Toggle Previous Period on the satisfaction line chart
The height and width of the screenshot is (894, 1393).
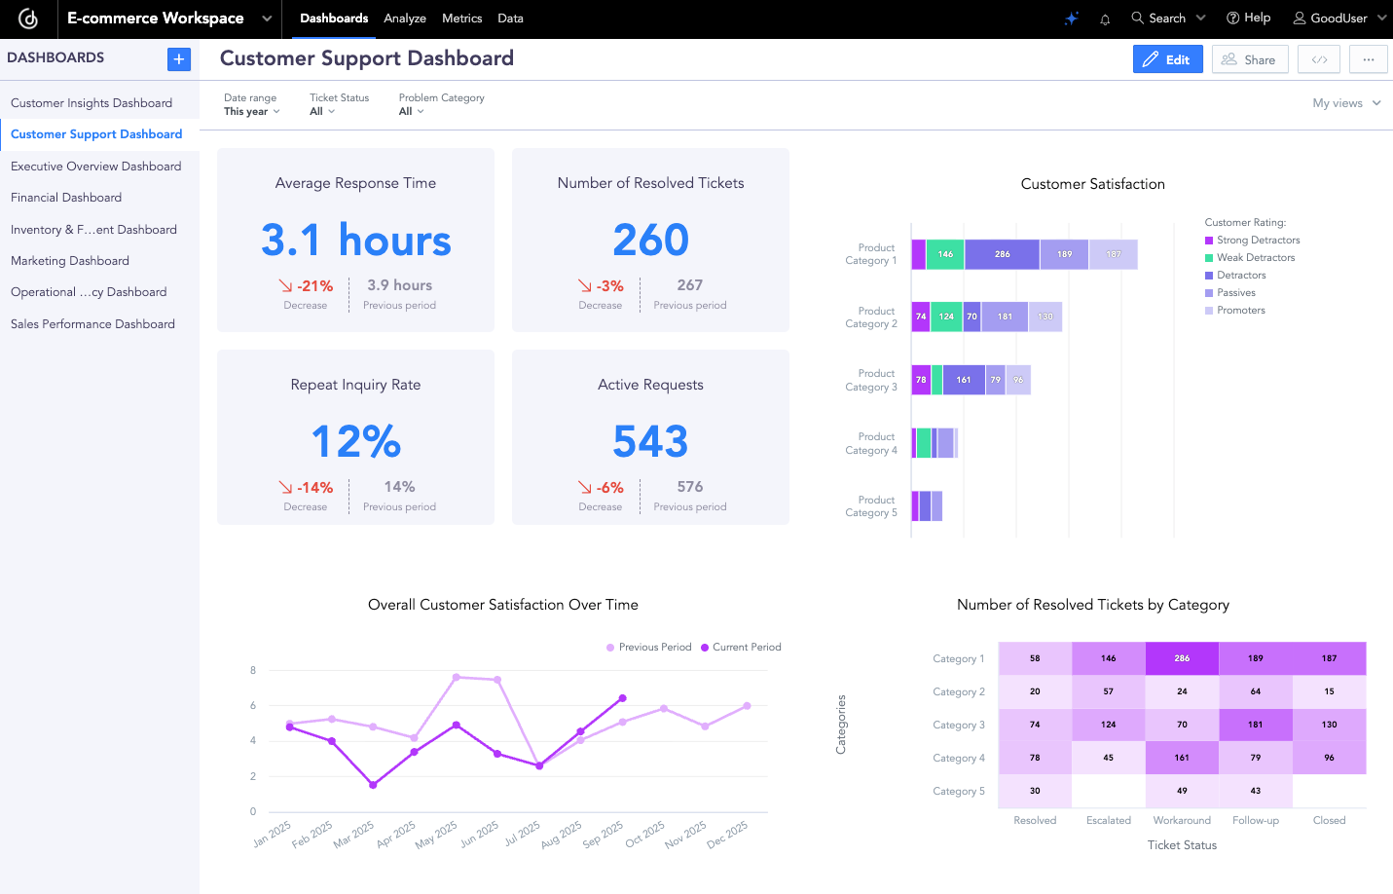click(648, 647)
